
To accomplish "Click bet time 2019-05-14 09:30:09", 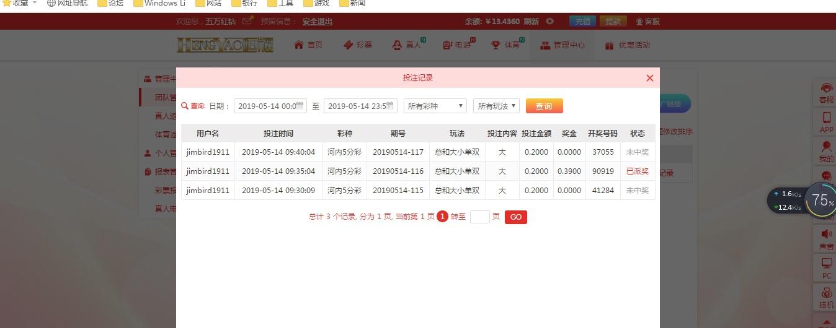I will (278, 191).
